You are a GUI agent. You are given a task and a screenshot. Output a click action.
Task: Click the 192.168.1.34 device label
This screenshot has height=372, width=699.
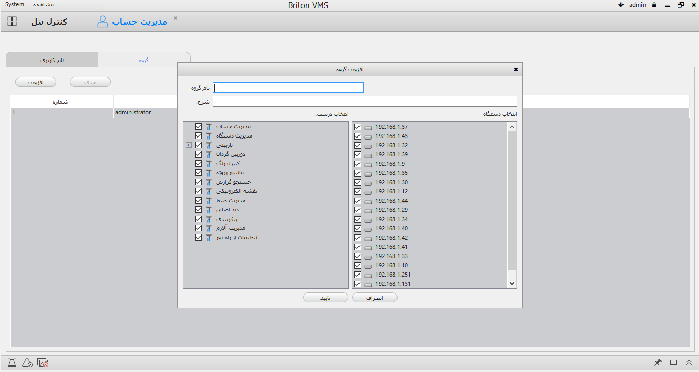point(391,219)
